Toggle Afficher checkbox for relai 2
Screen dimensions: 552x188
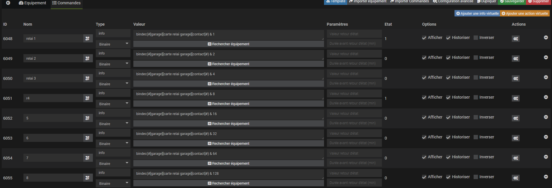424,58
